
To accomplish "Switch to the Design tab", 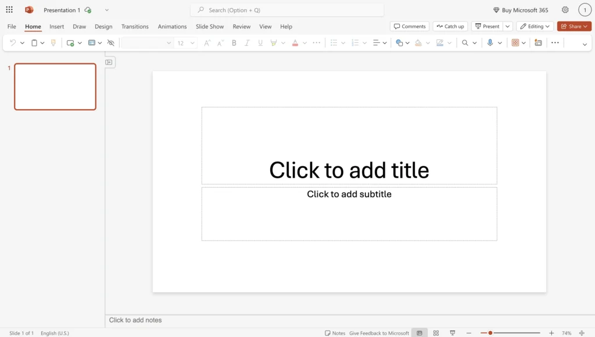I will 103,27.
